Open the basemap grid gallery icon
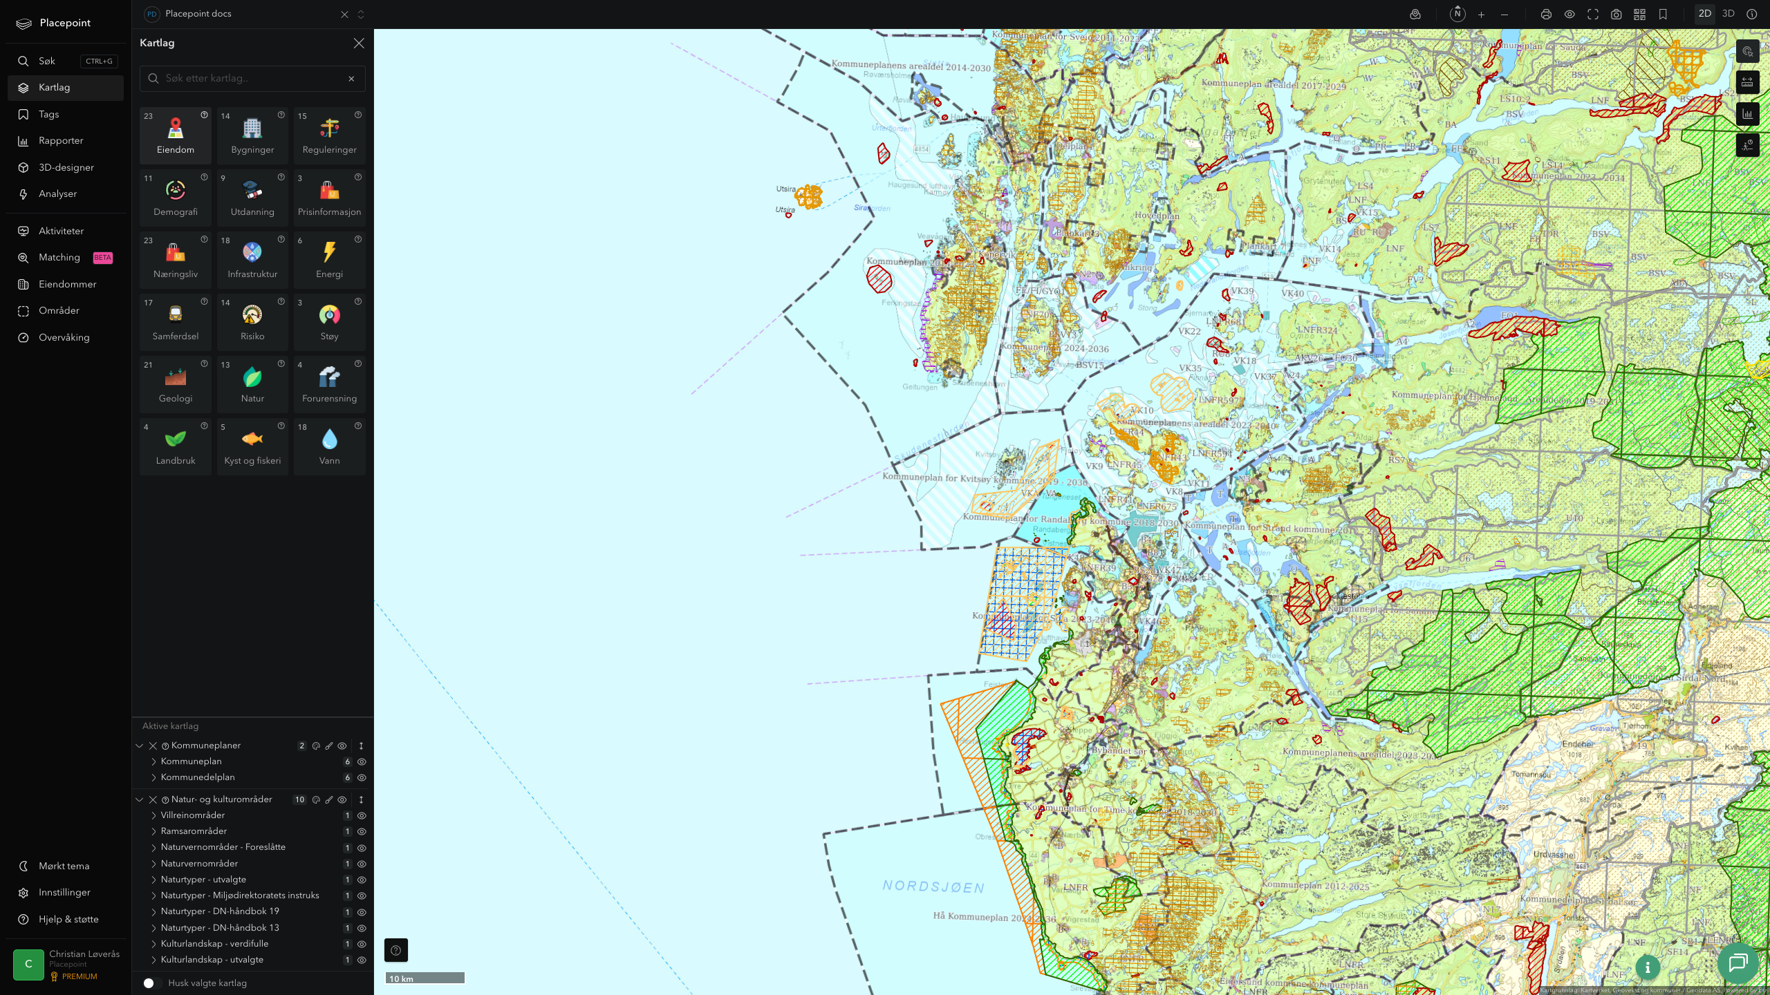Image resolution: width=1770 pixels, height=995 pixels. [x=1639, y=15]
